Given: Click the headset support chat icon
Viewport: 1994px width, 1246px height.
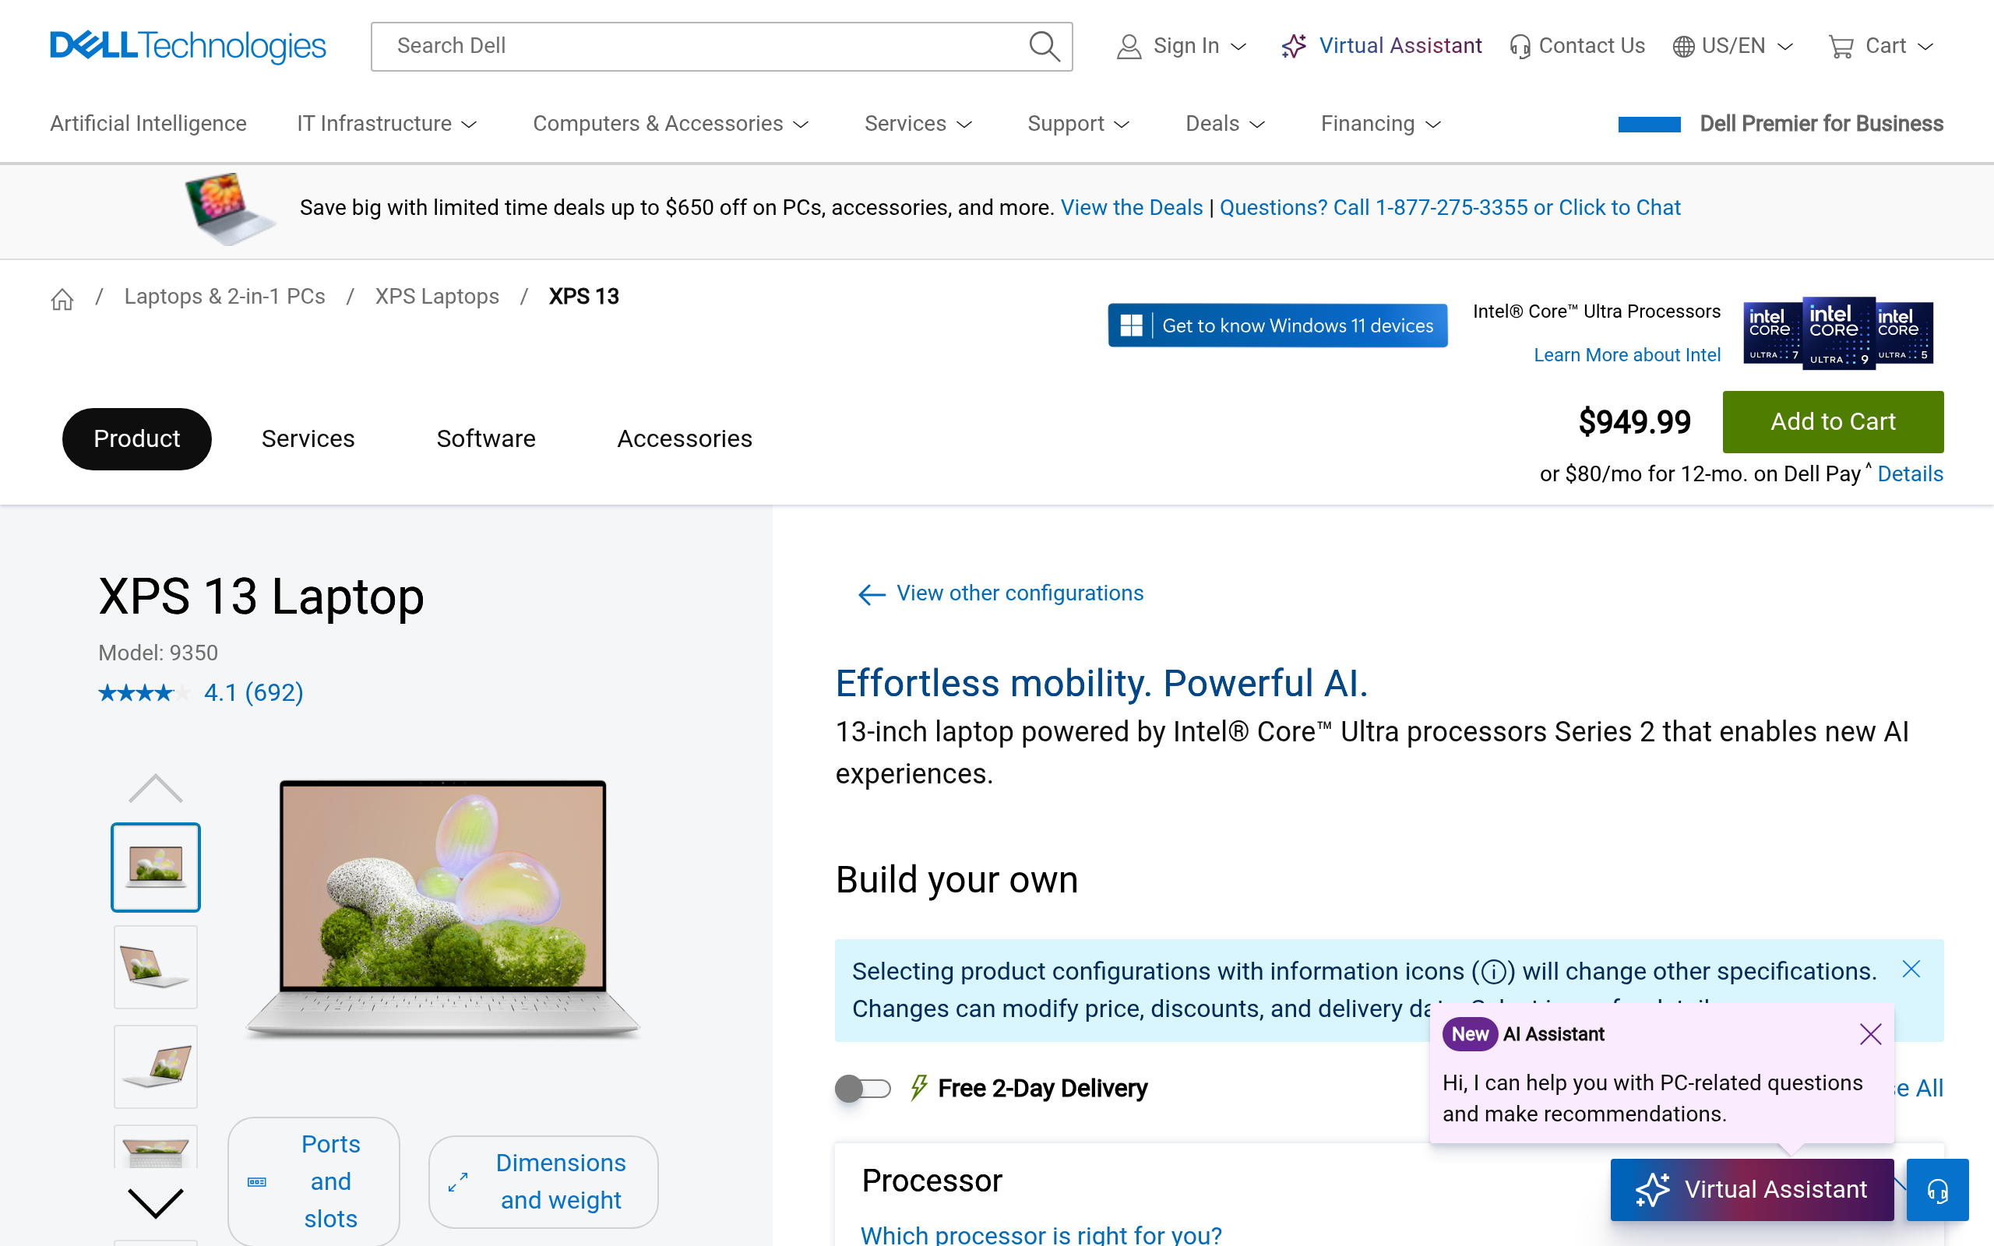Looking at the screenshot, I should [1936, 1190].
